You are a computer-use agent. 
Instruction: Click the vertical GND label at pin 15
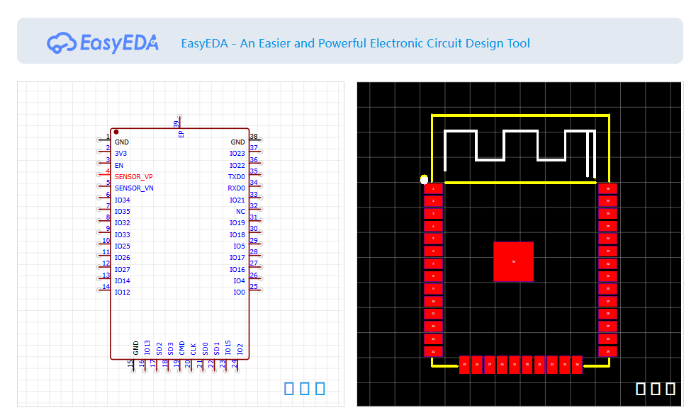coord(136,348)
